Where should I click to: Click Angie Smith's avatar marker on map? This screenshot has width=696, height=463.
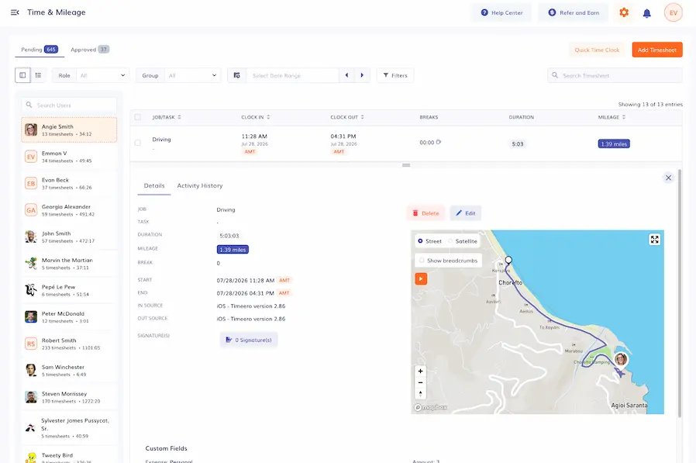click(621, 358)
